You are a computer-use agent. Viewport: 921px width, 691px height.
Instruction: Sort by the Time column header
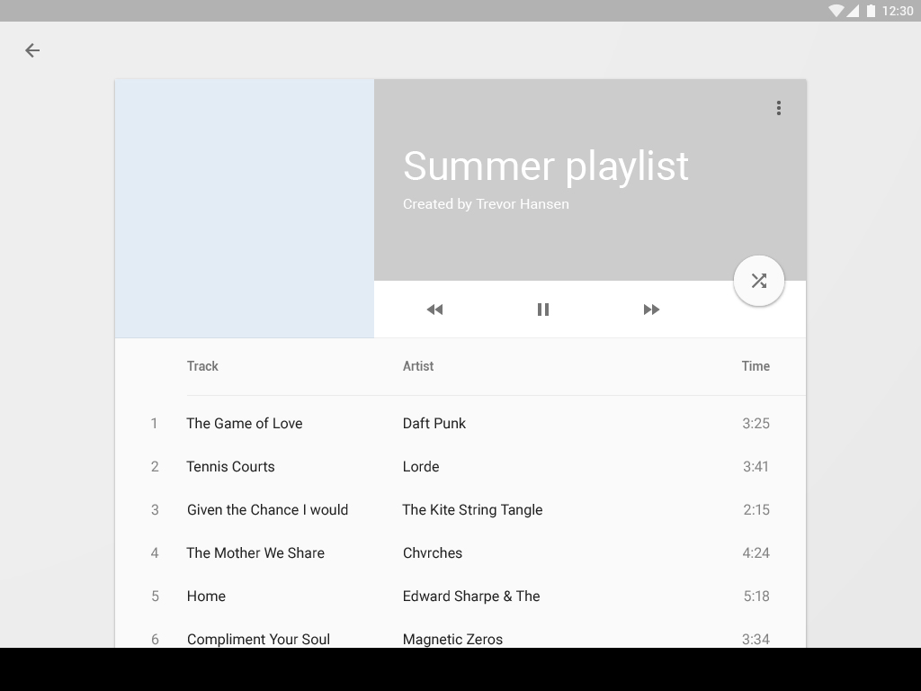[756, 366]
